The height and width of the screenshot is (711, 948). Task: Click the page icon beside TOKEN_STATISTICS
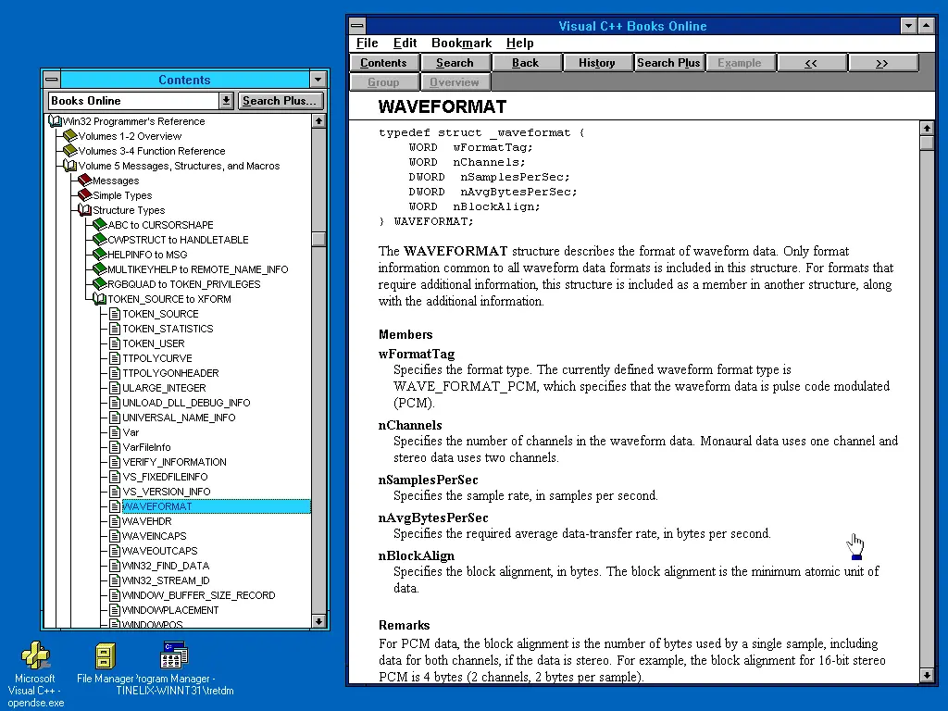click(x=115, y=329)
